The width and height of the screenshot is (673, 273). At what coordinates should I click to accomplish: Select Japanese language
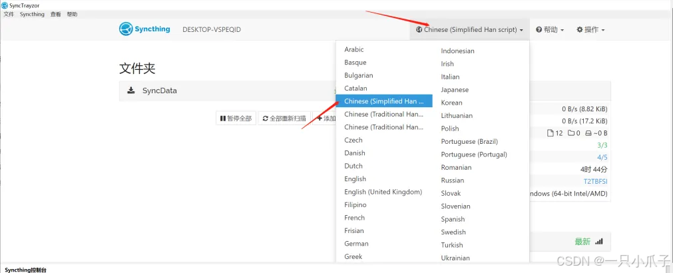point(481,90)
